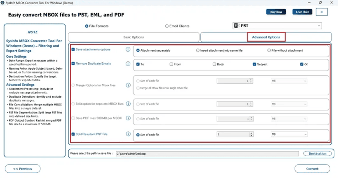The width and height of the screenshot is (338, 178).
Task: Check the Body duplicate filter
Action: (x=214, y=64)
